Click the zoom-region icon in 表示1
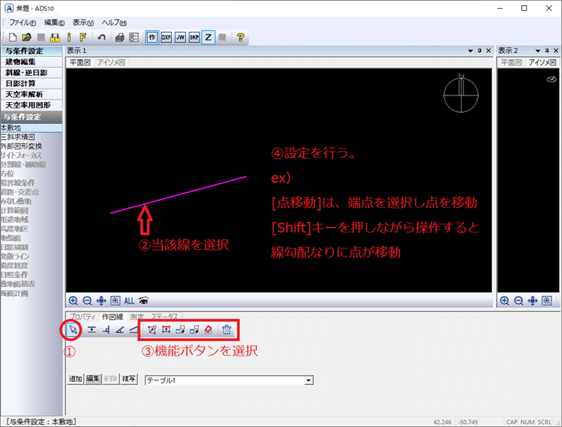The width and height of the screenshot is (562, 427). point(115,301)
